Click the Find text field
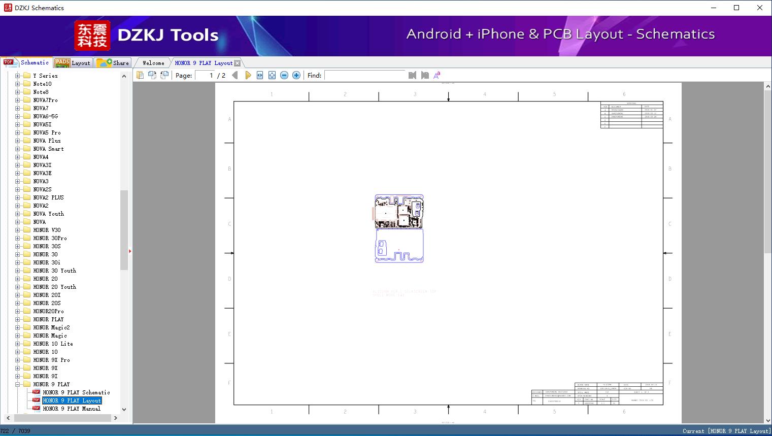 pyautogui.click(x=365, y=75)
